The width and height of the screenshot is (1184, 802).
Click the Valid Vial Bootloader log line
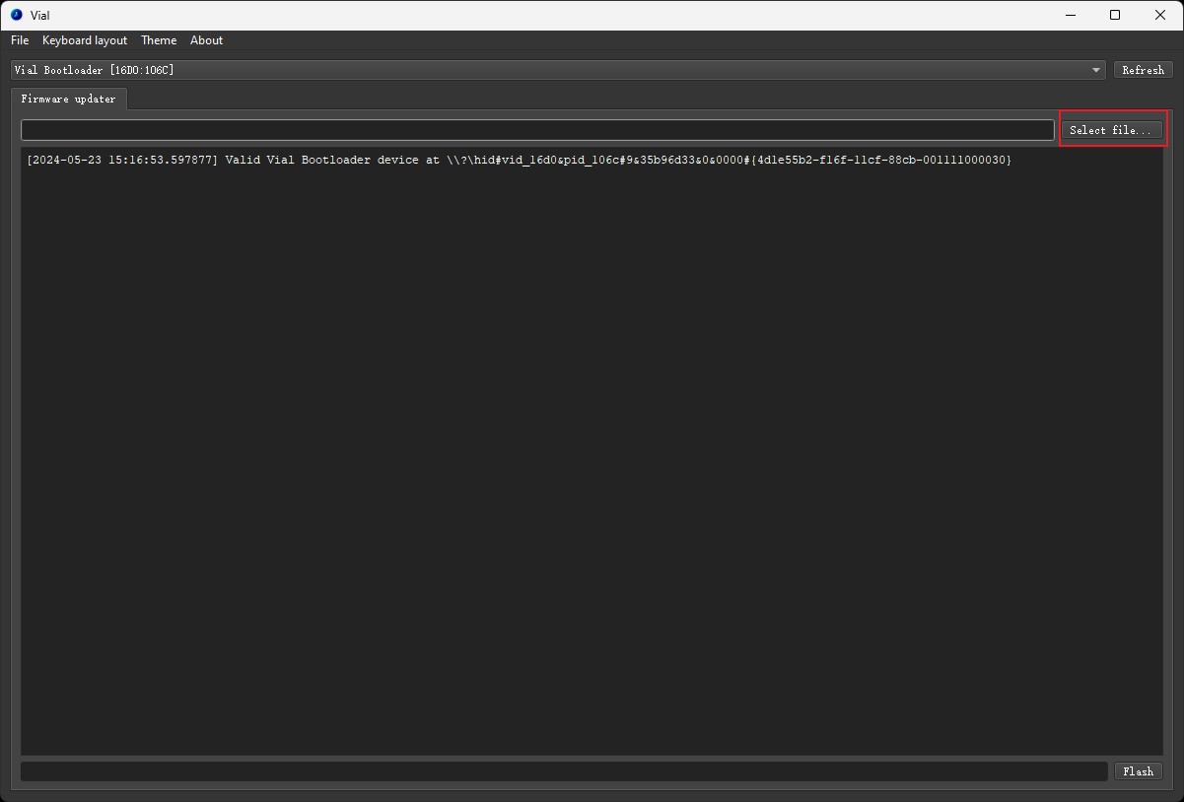coord(519,160)
